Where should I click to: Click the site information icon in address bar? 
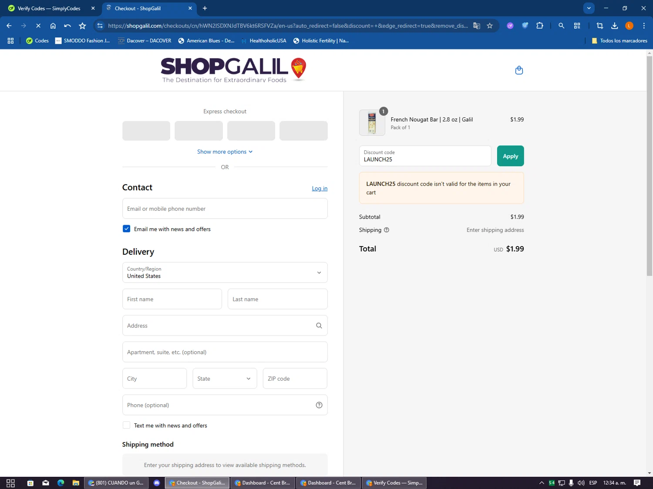point(100,26)
